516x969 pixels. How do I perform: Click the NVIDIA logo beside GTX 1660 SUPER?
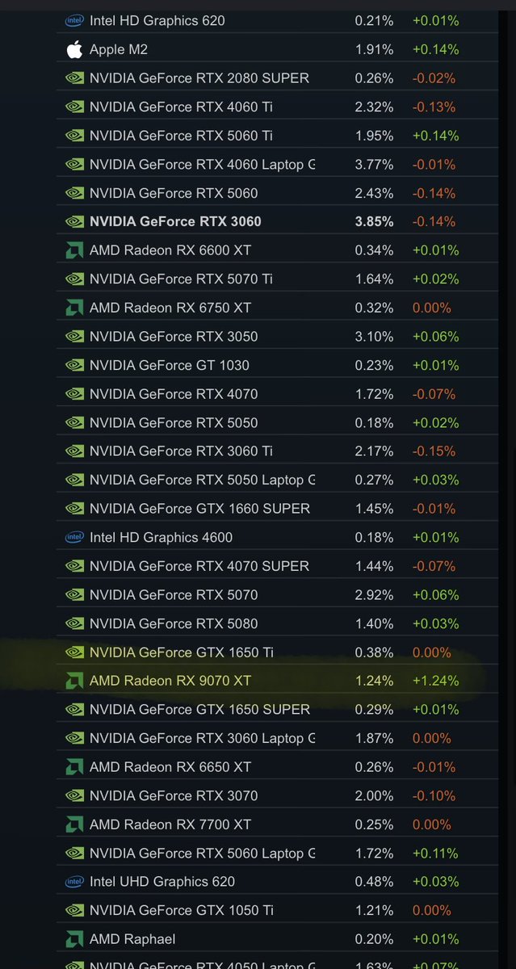[74, 510]
